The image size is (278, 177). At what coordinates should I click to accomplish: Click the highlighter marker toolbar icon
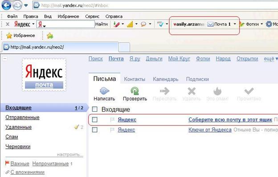click(116, 24)
